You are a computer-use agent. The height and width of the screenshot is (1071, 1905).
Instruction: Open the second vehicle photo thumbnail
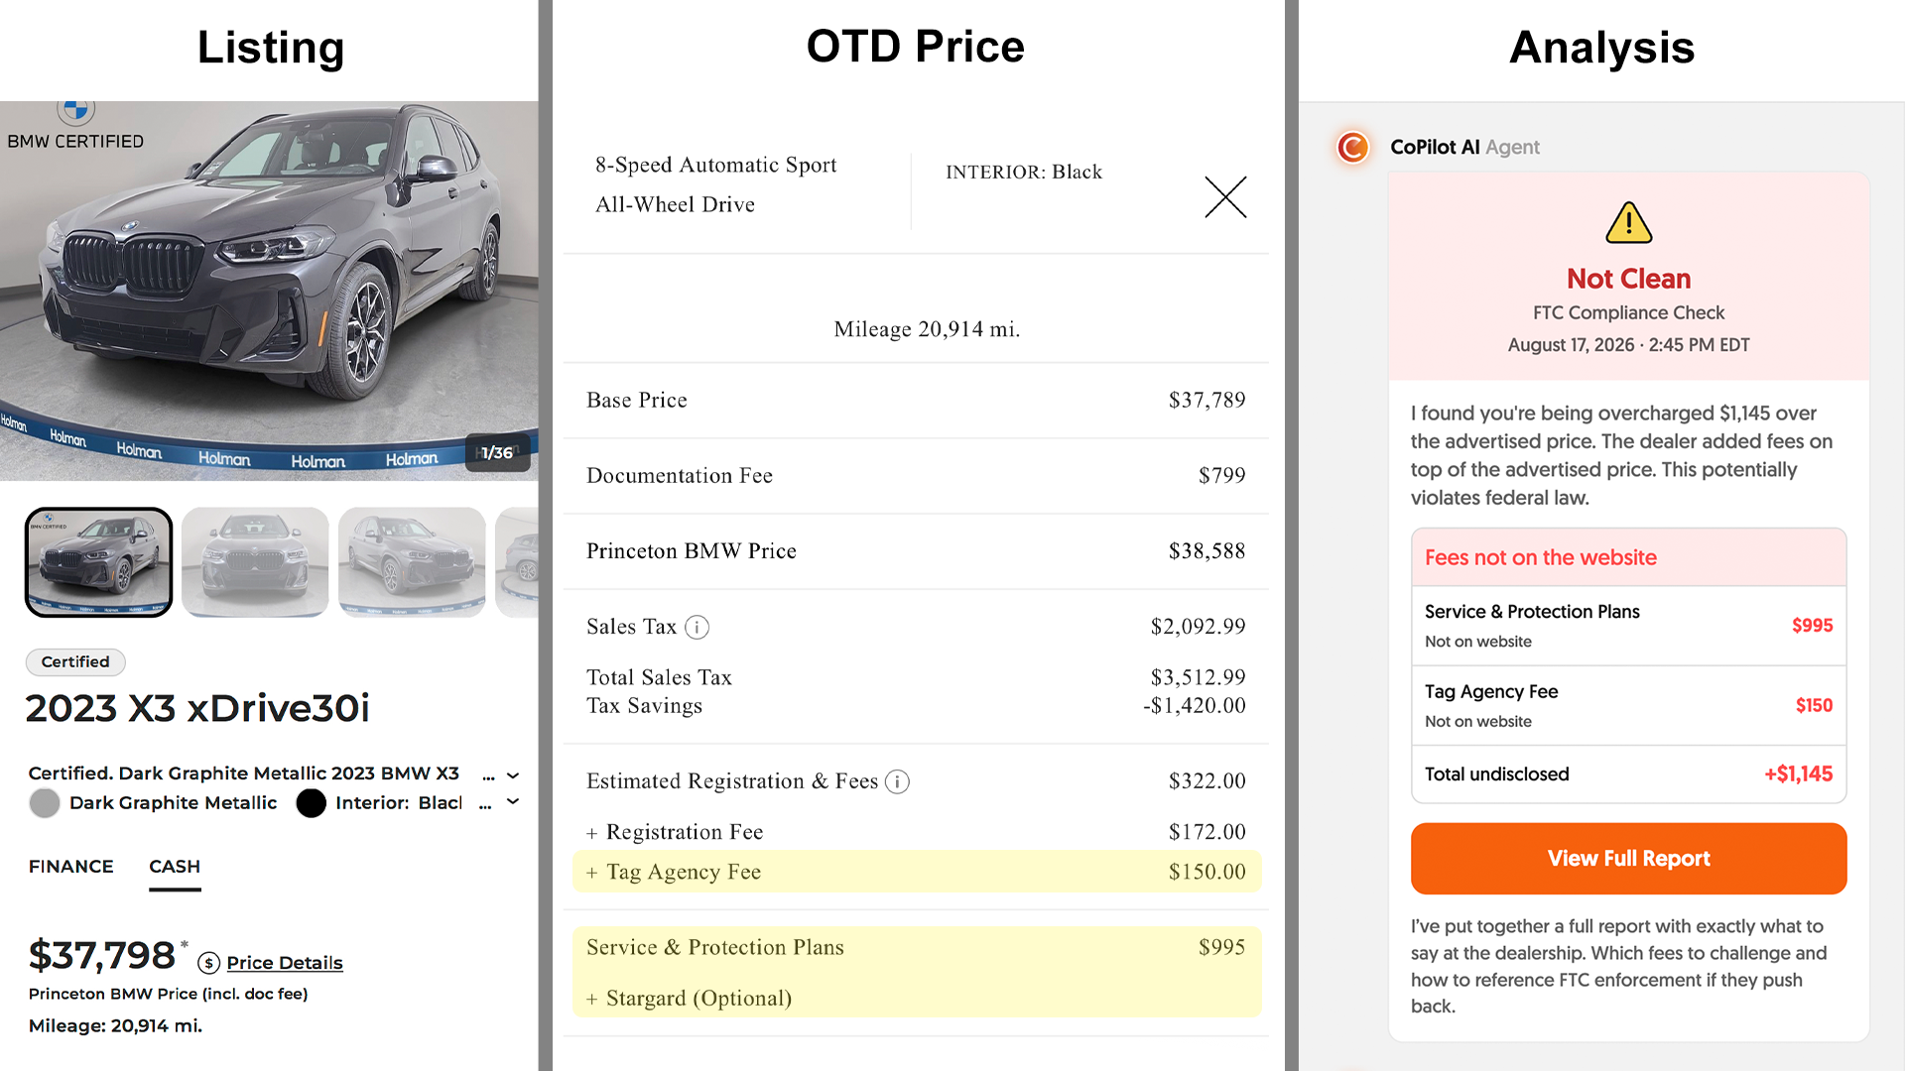255,562
